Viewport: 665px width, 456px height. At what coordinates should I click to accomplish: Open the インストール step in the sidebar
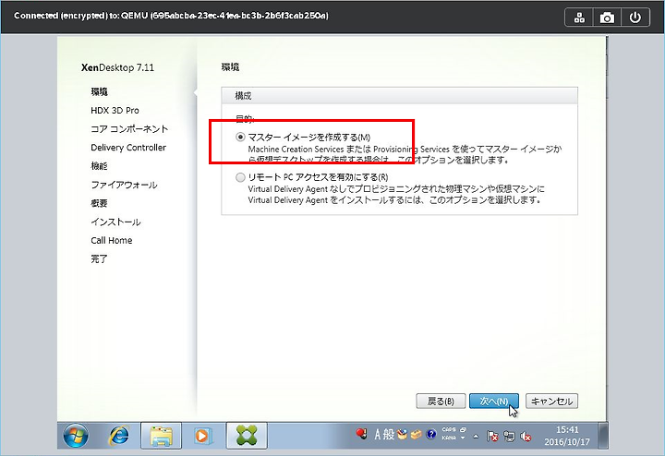click(x=115, y=222)
